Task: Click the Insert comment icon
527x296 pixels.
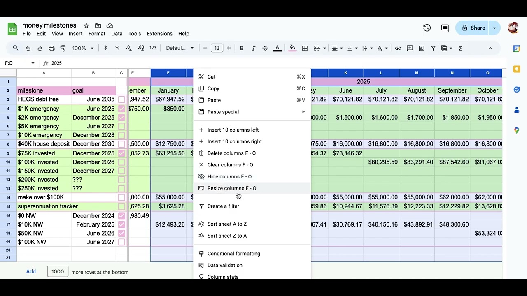Action: pyautogui.click(x=410, y=48)
